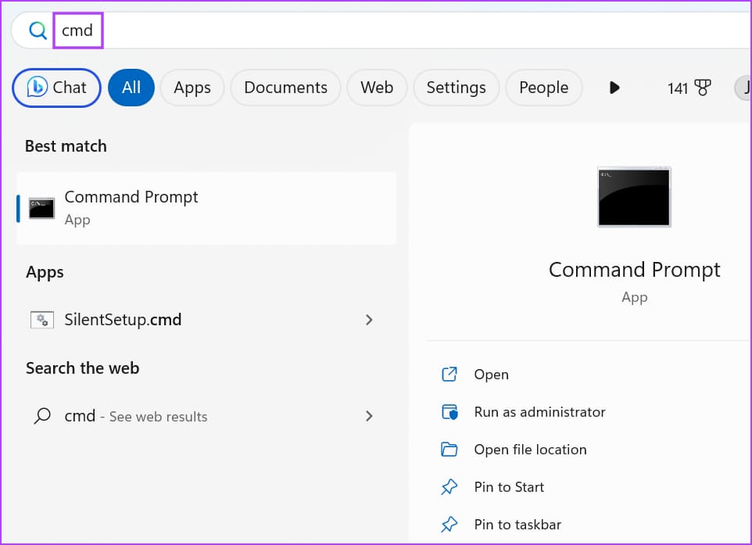Click the Search the web heading
Image resolution: width=752 pixels, height=545 pixels.
pos(83,368)
